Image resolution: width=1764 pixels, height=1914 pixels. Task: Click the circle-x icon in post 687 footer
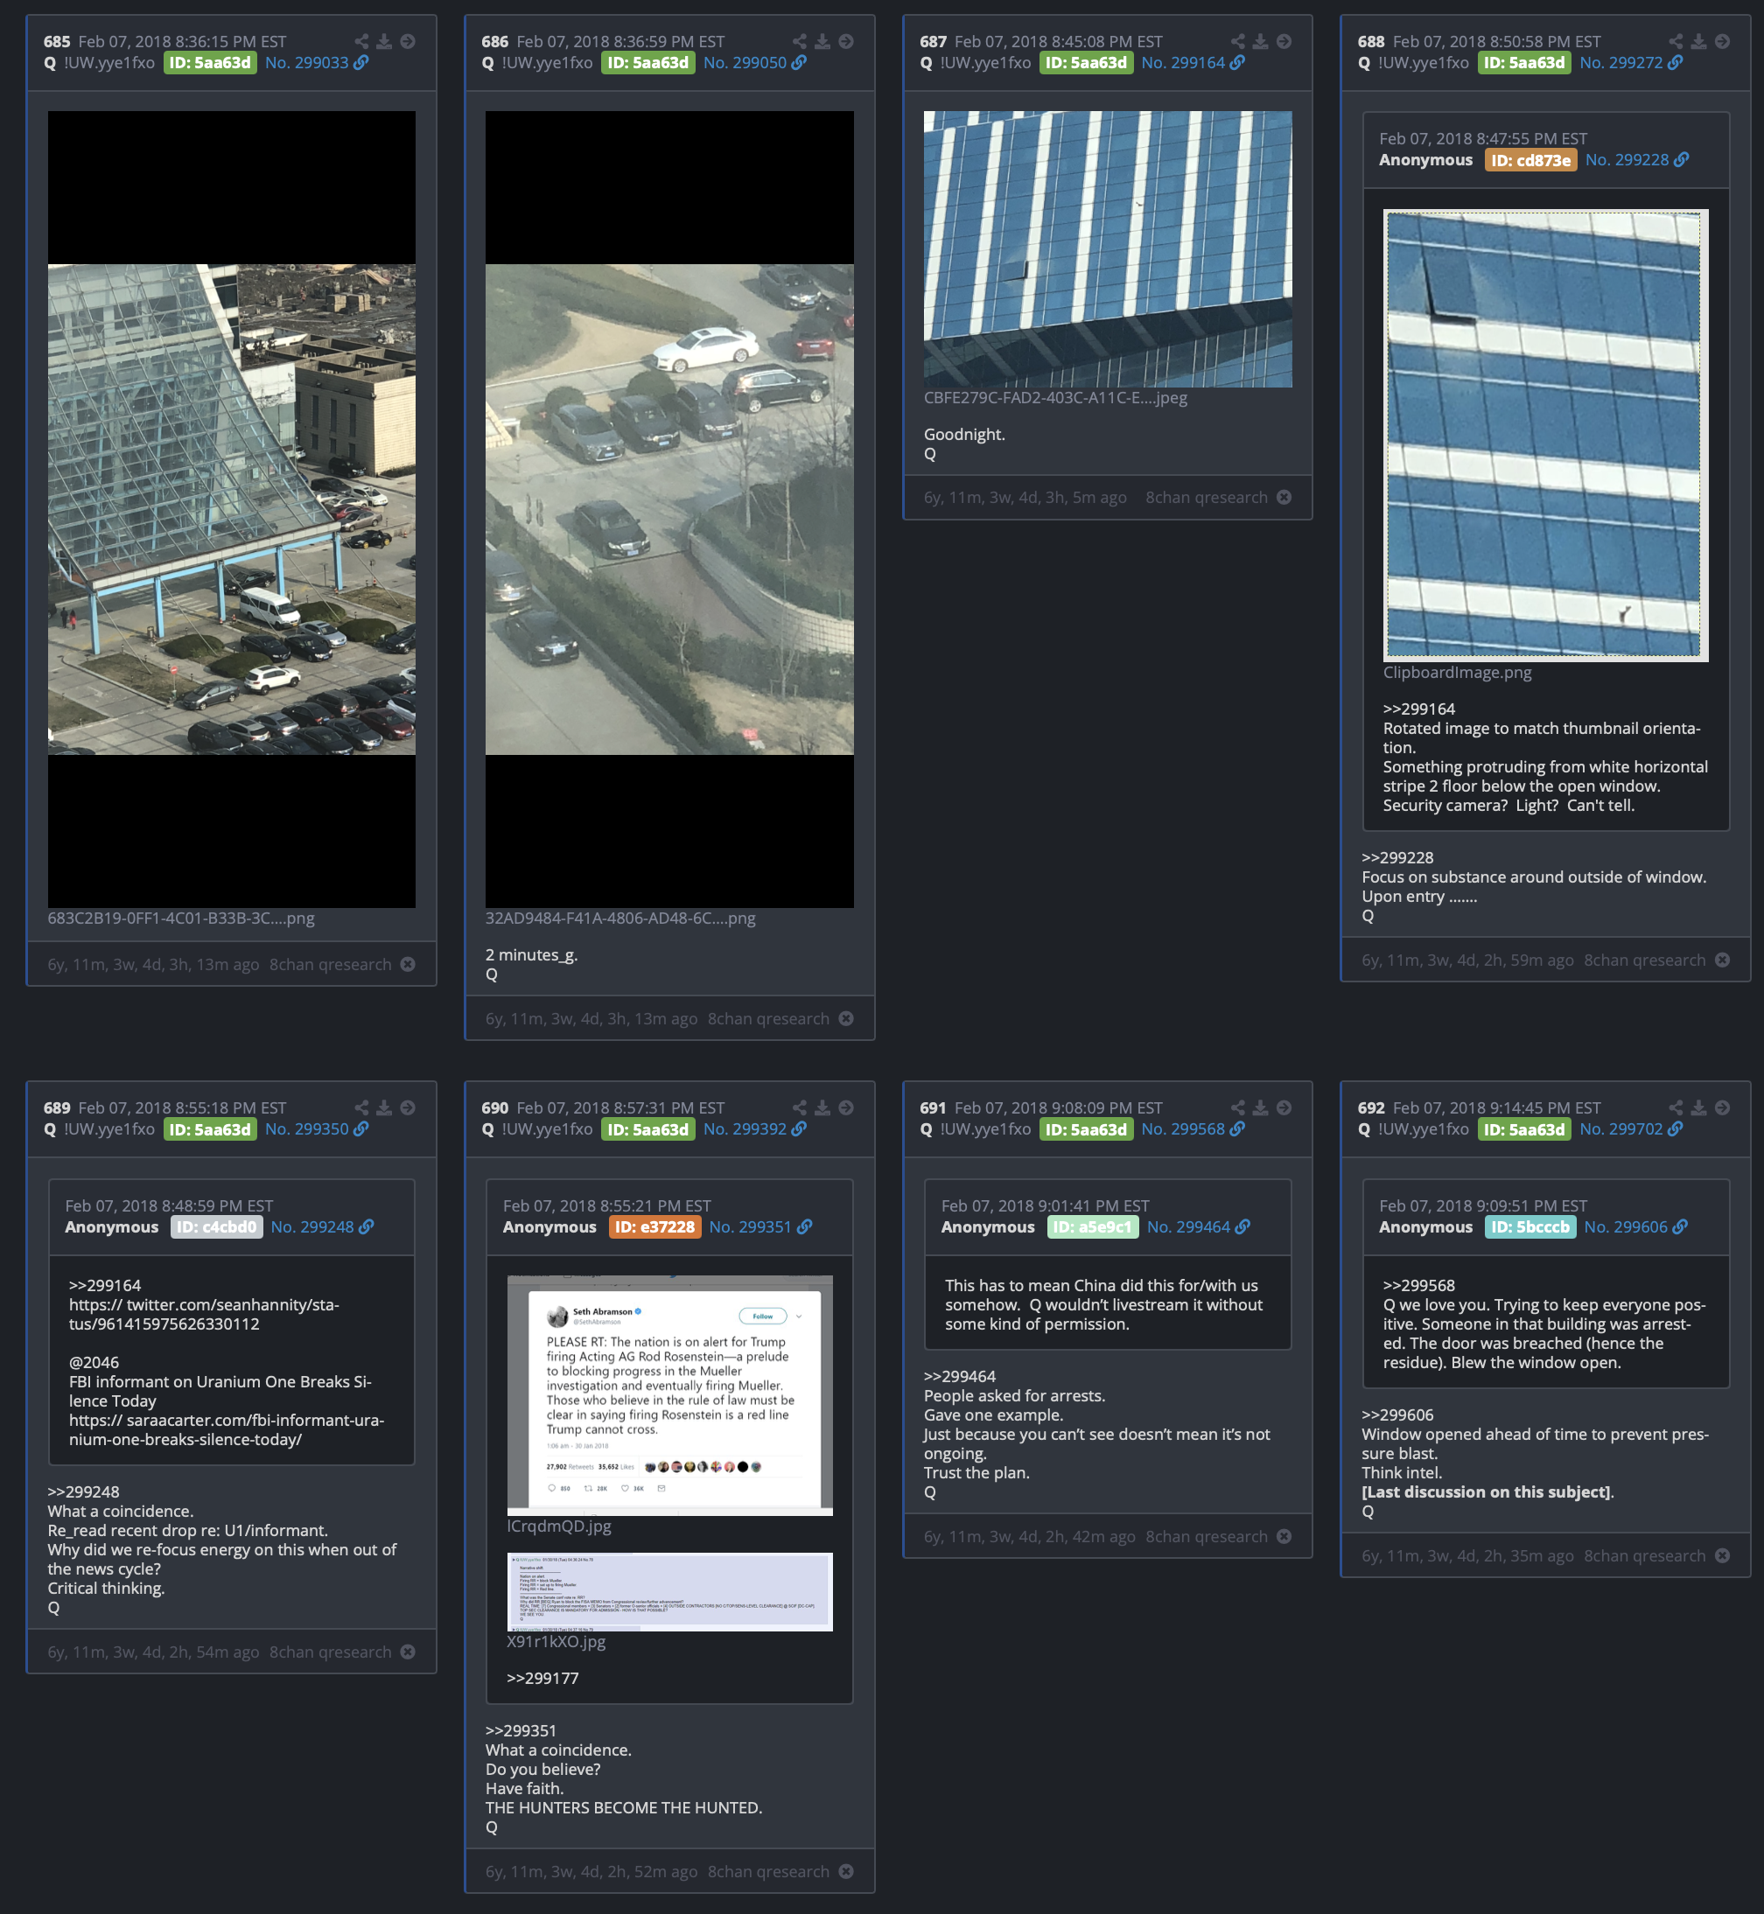point(1284,497)
